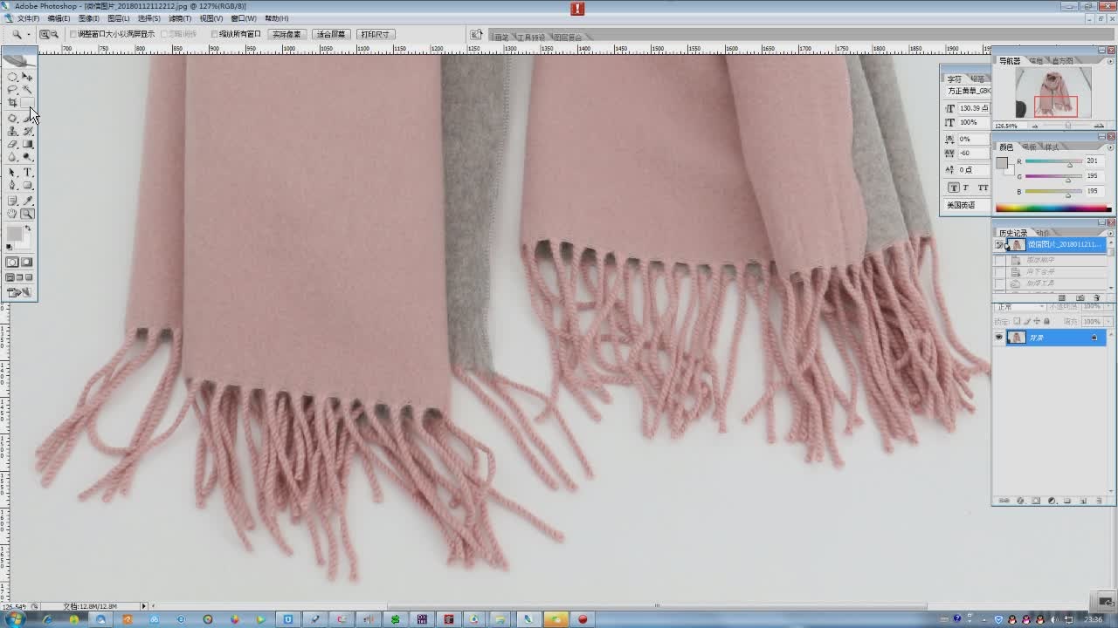Click the Jump to ImageReady icon
The image size is (1118, 628).
pos(19,293)
